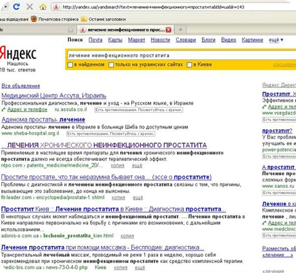
Task: Open Карты in Yandex navigation
Action: (115, 40)
